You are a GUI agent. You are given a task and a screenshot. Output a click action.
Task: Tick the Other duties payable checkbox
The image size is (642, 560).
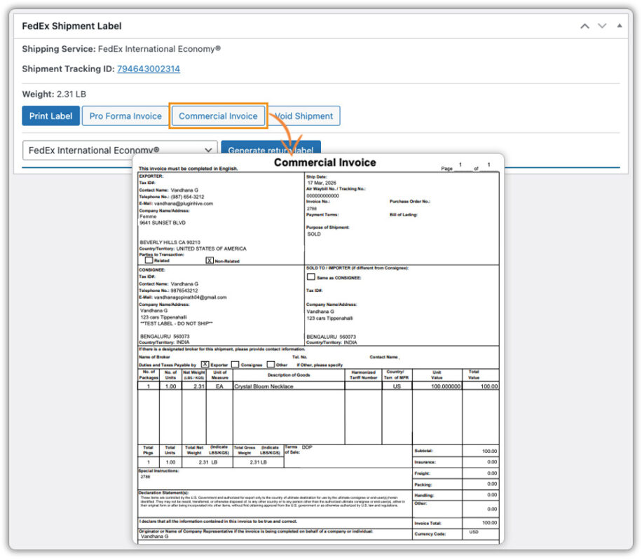pos(271,364)
